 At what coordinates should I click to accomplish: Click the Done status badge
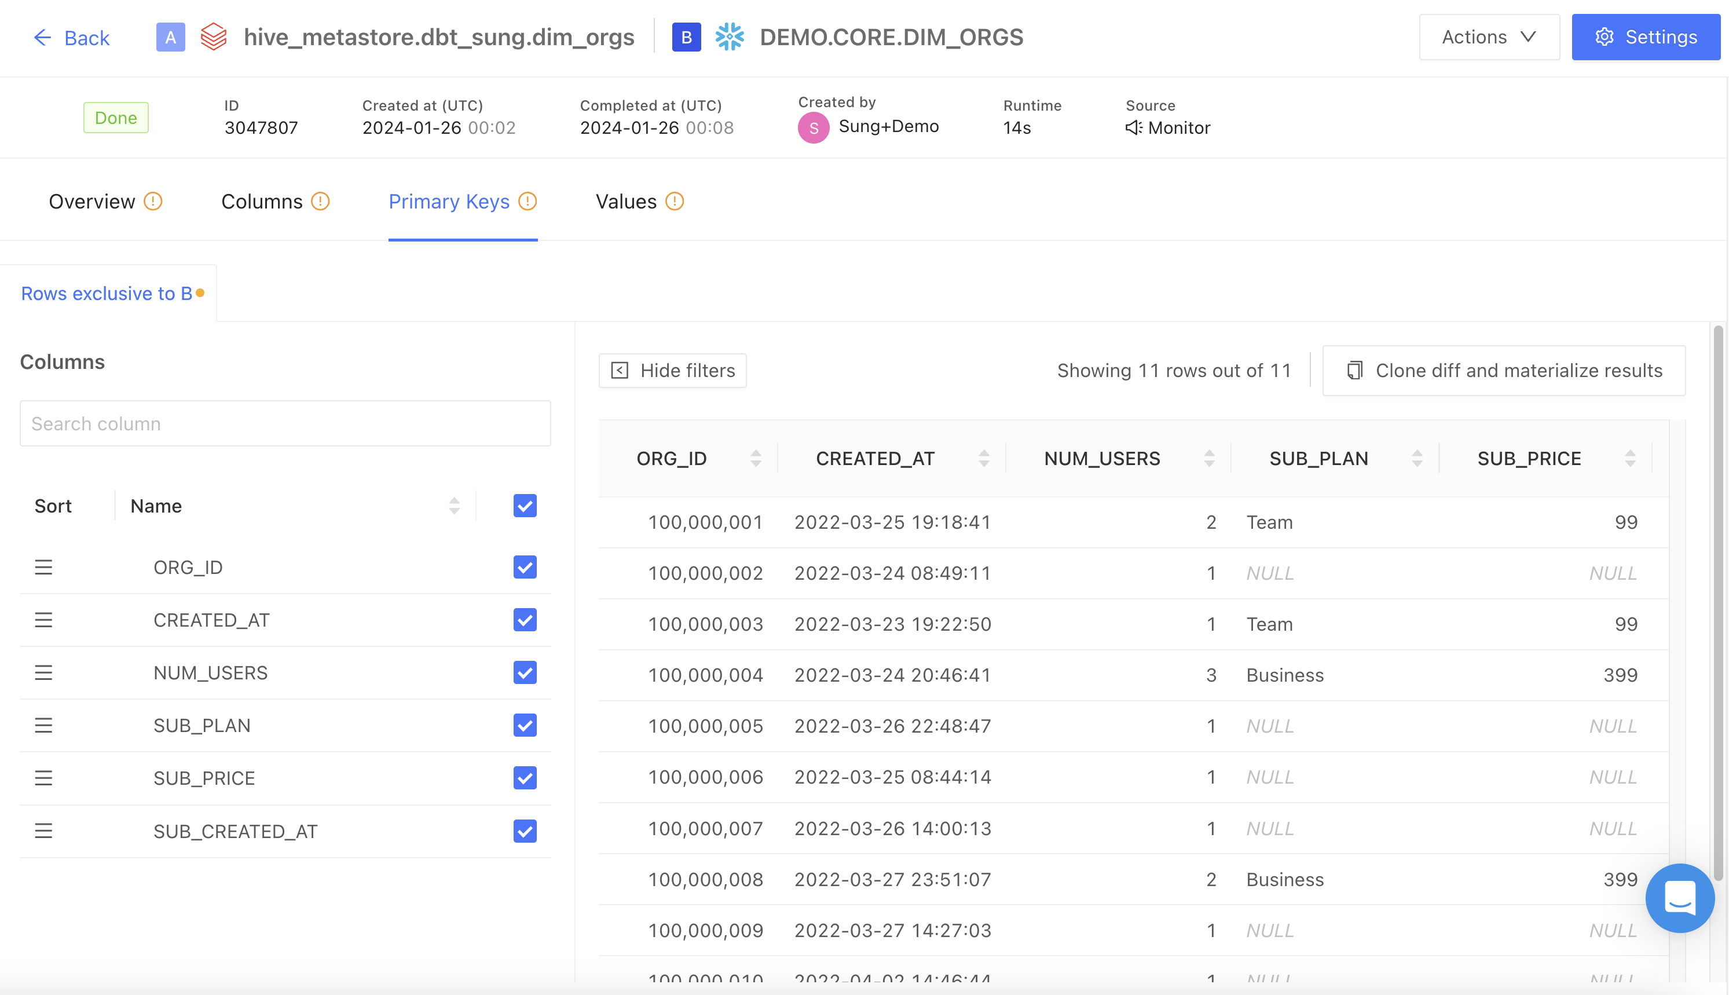pyautogui.click(x=115, y=118)
